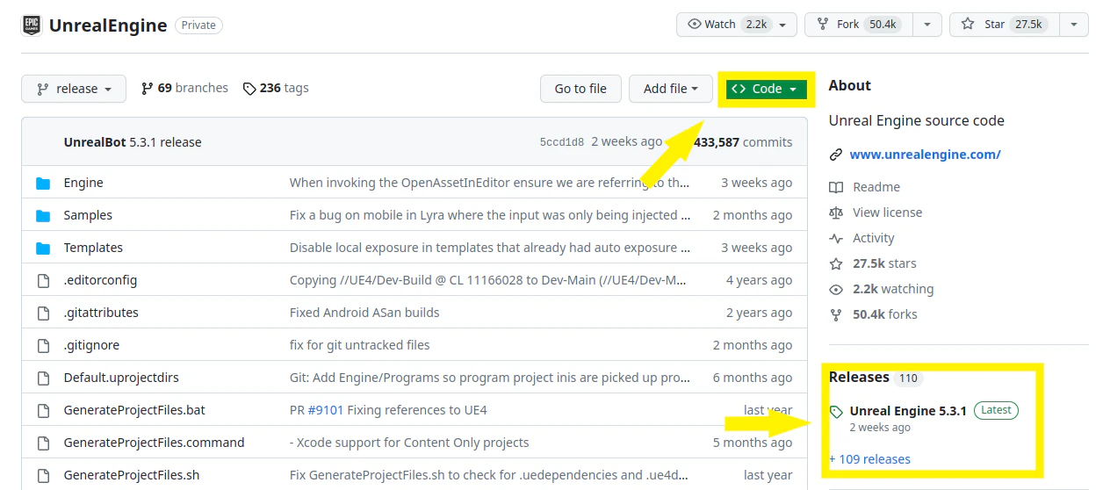The height and width of the screenshot is (490, 1103).
Task: Open the Fixed Android ASan builds commit
Action: [x=364, y=313]
